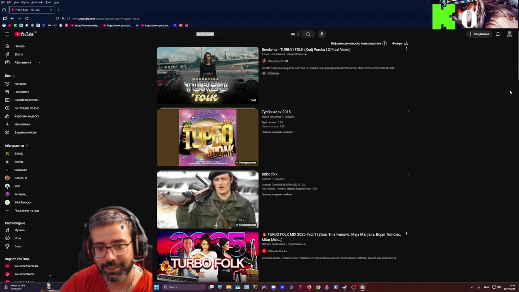Open Generacija Zed channel link
The width and height of the screenshot is (519, 292).
coord(276,61)
